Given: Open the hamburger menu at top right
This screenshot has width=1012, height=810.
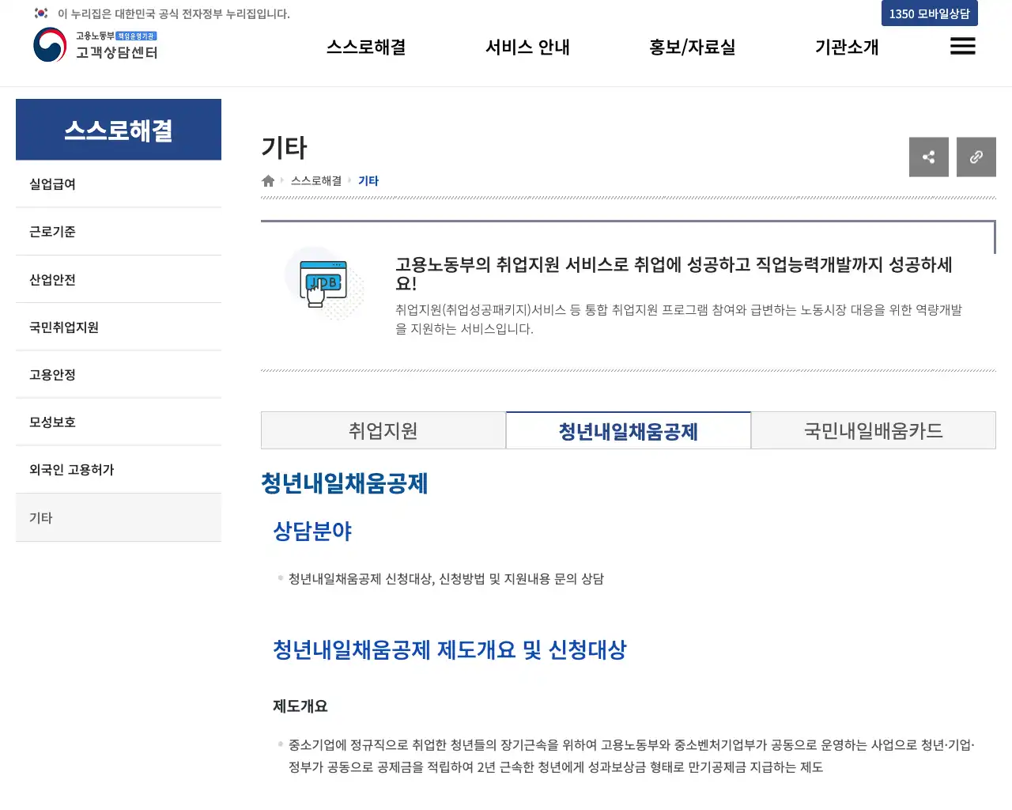Looking at the screenshot, I should coord(962,47).
